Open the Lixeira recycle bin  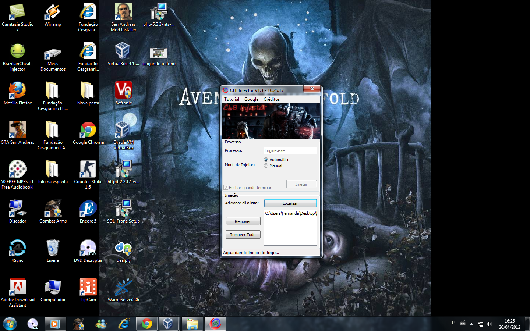(53, 248)
